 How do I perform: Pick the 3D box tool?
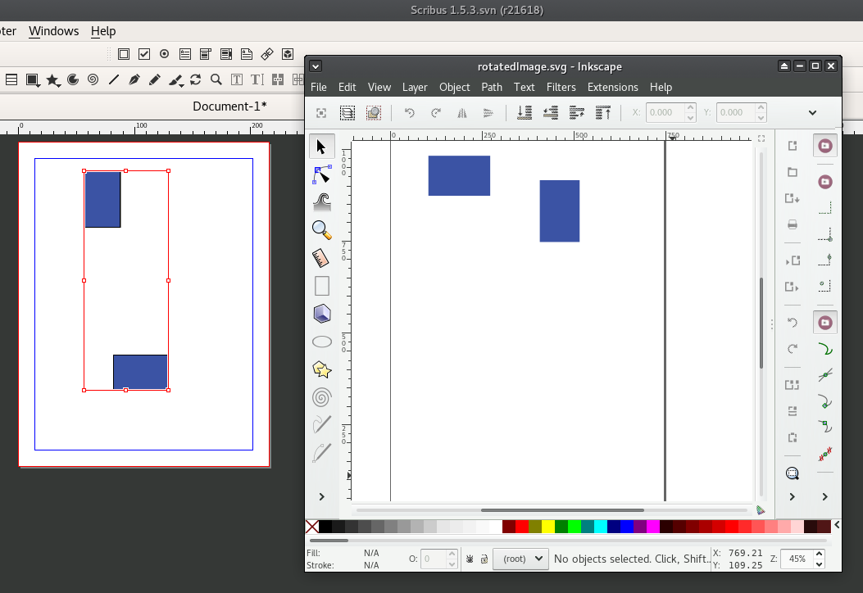point(322,314)
